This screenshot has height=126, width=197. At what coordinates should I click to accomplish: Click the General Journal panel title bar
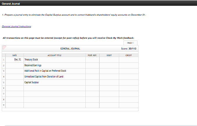(98, 4)
